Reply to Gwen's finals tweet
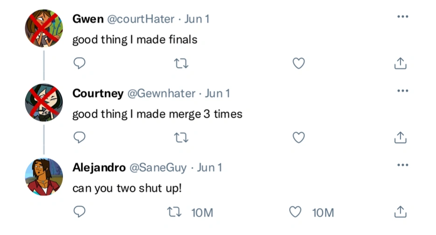This screenshot has height=235, width=436. [80, 64]
